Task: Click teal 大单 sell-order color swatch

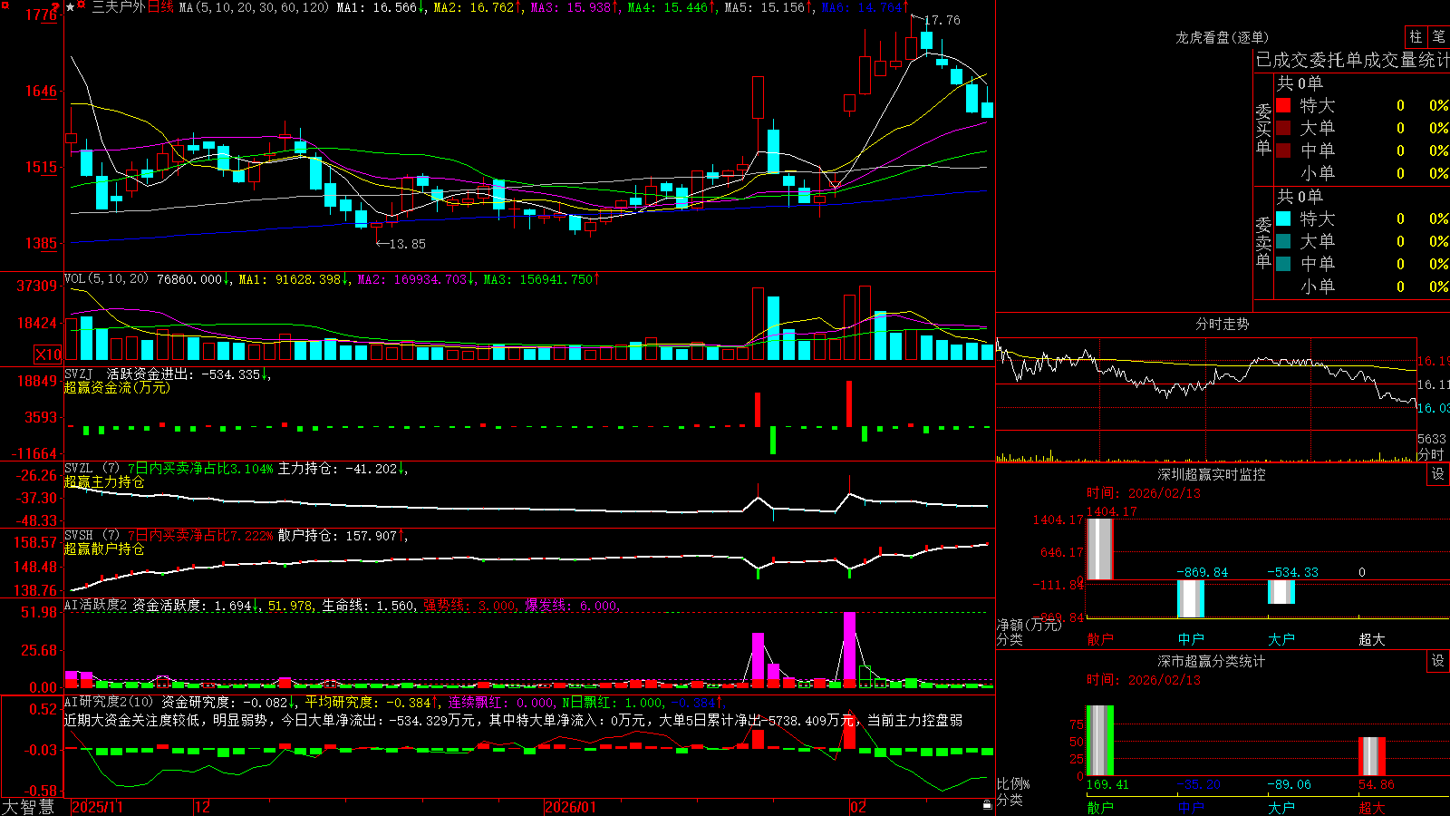Action: [x=1283, y=241]
